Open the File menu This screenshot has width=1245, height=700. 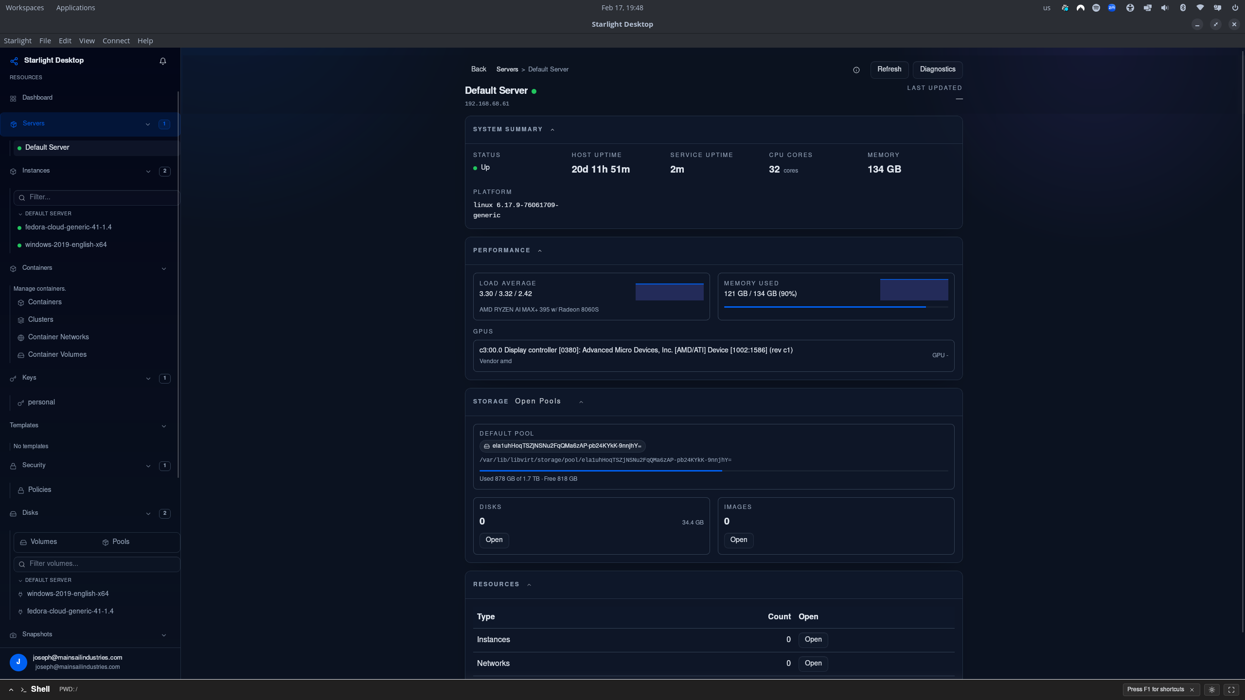pos(45,41)
